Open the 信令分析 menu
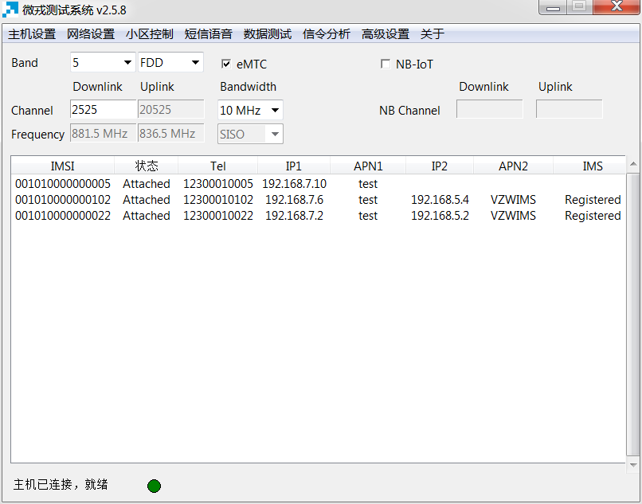The width and height of the screenshot is (642, 504). tap(327, 34)
